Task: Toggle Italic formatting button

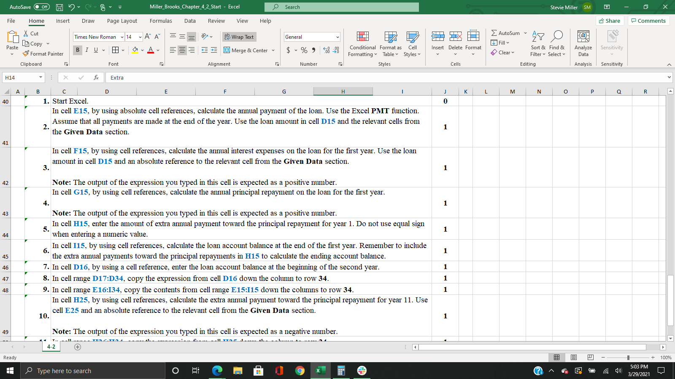Action: click(x=87, y=50)
